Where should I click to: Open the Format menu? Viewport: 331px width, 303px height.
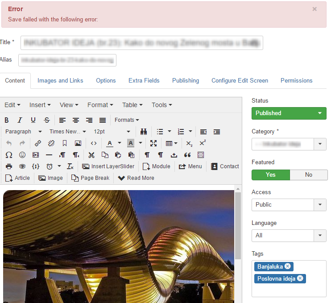(x=100, y=105)
